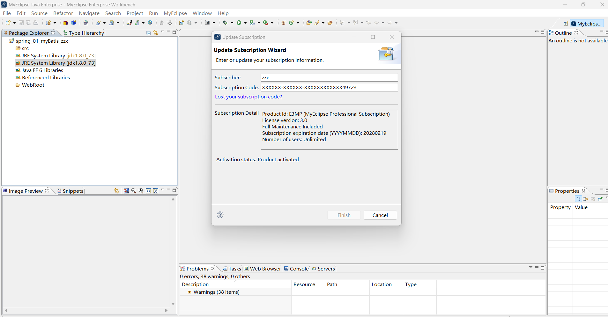Open dropdown next to New file icon
This screenshot has height=317, width=608.
coord(14,23)
